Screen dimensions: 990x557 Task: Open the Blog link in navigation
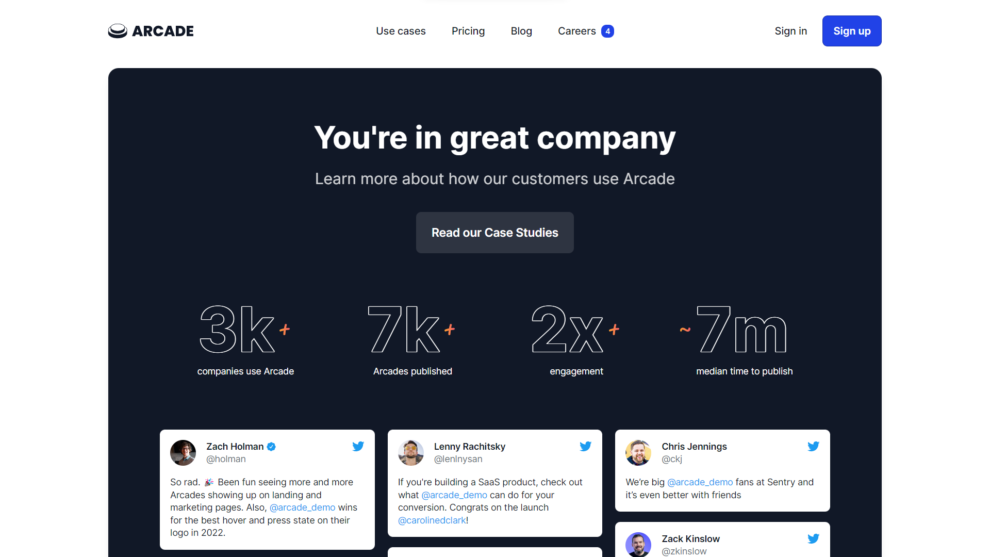521,31
